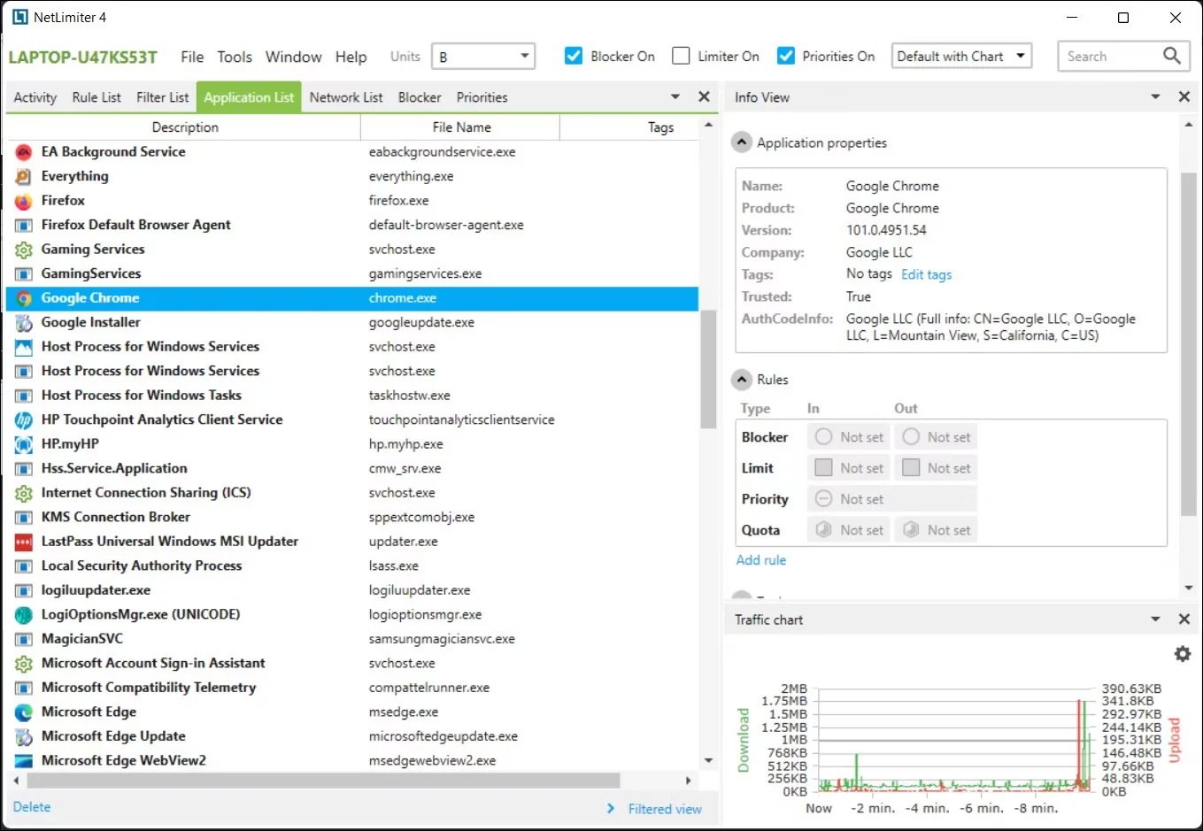Screen dimensions: 1203x831
Task: Switch to the Priorities tab
Action: (x=482, y=97)
